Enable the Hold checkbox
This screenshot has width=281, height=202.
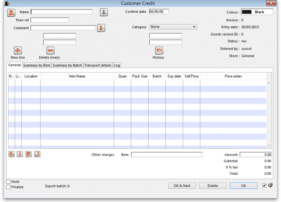(8, 182)
